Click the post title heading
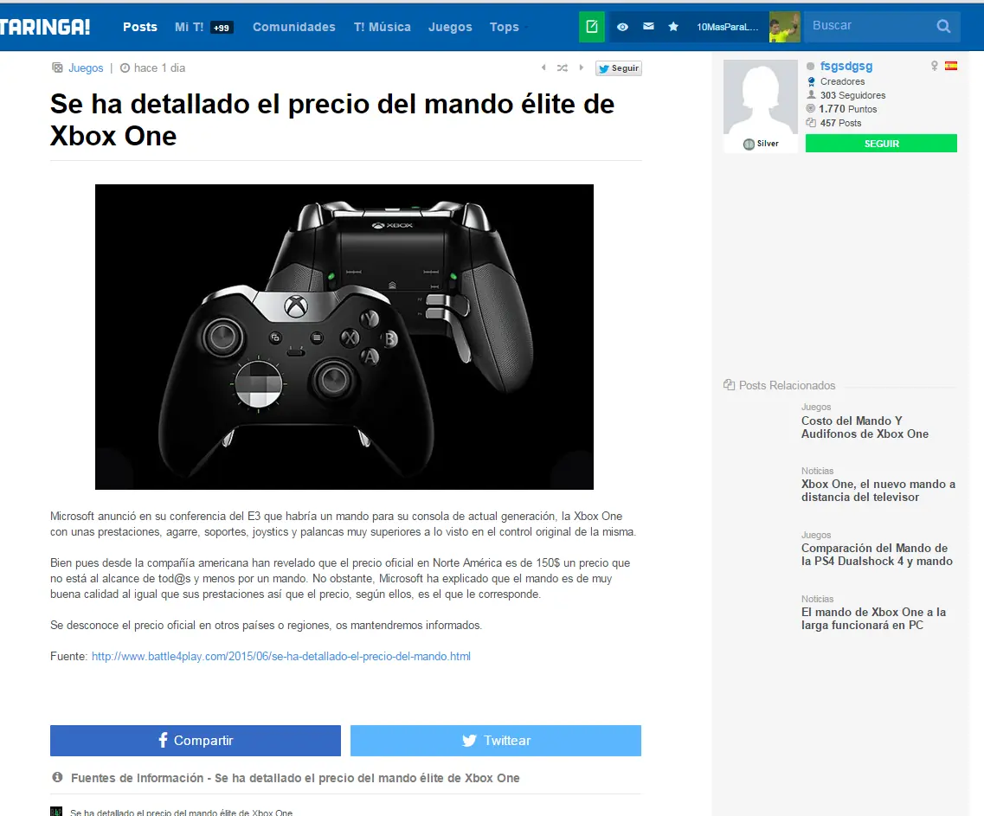Screen dimensions: 984x816 tap(332, 120)
